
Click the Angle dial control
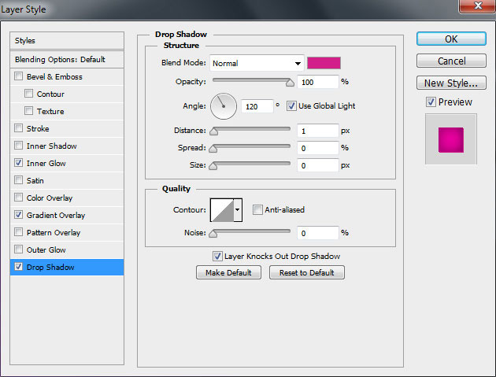pyautogui.click(x=224, y=105)
